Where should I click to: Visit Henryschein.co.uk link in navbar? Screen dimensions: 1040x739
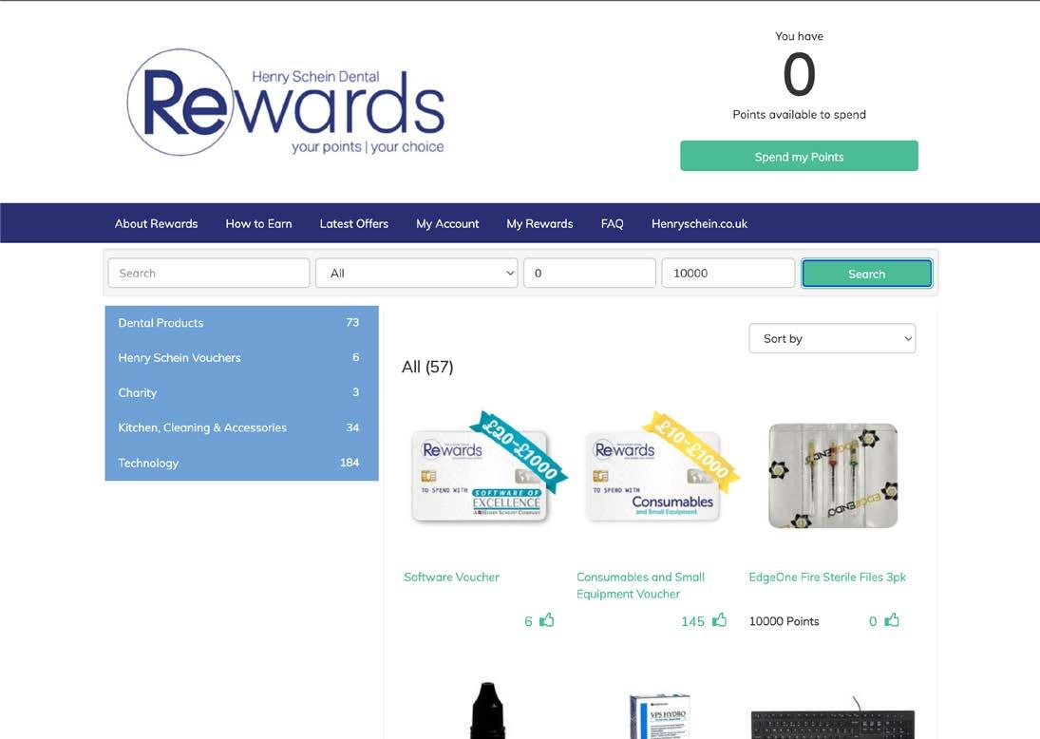tap(699, 223)
